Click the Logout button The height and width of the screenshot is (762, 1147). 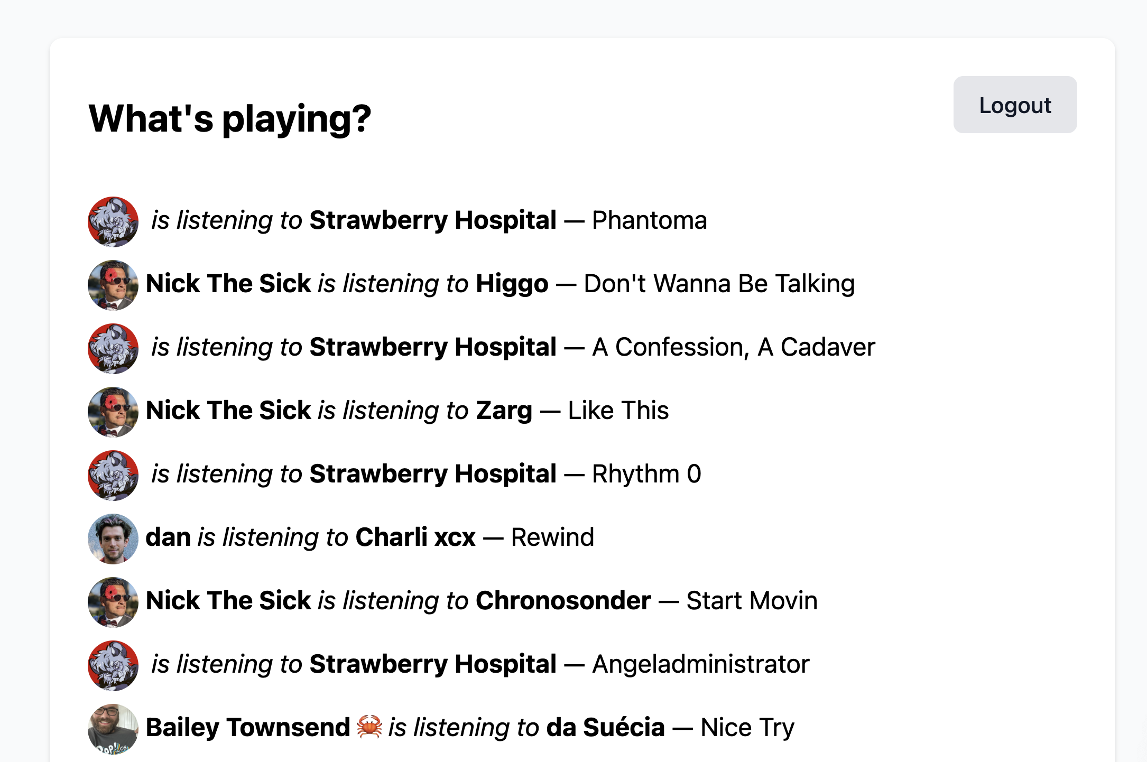tap(1014, 105)
